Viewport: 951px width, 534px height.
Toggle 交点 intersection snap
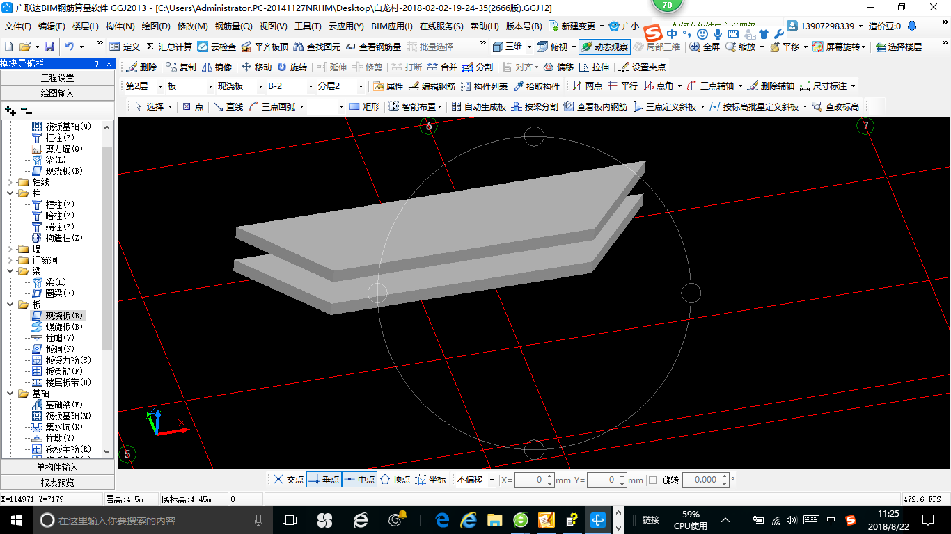tap(288, 480)
